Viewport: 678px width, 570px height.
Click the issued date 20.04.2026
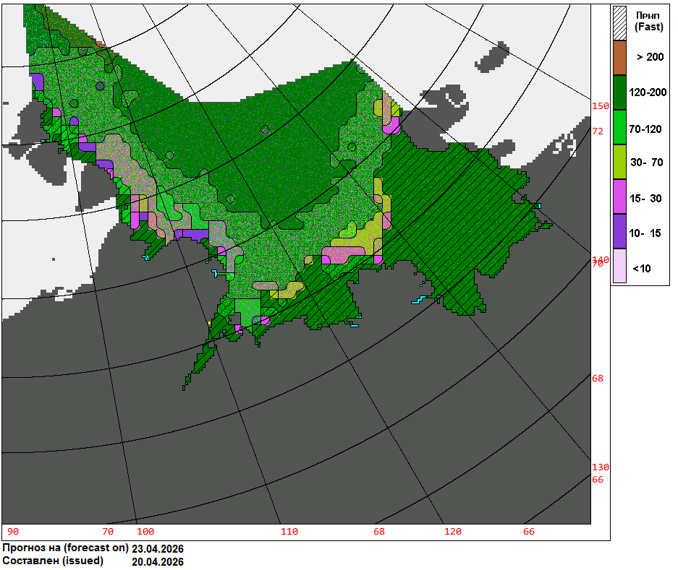pyautogui.click(x=158, y=561)
